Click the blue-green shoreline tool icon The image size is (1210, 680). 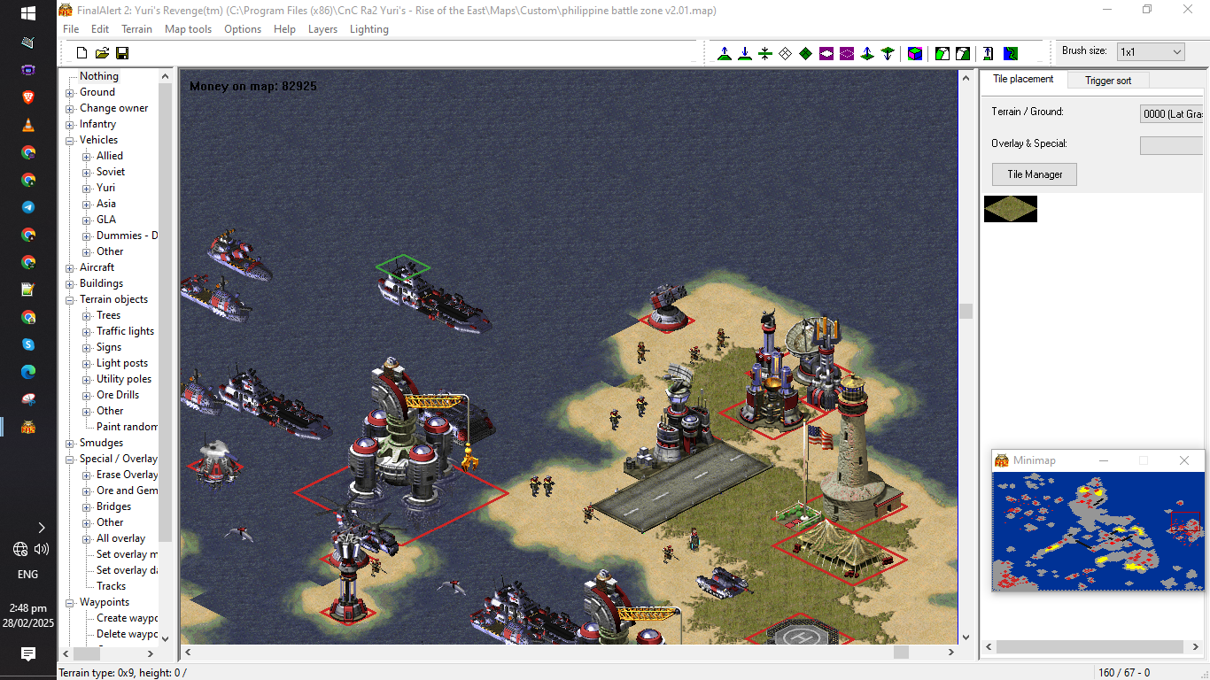click(1010, 53)
